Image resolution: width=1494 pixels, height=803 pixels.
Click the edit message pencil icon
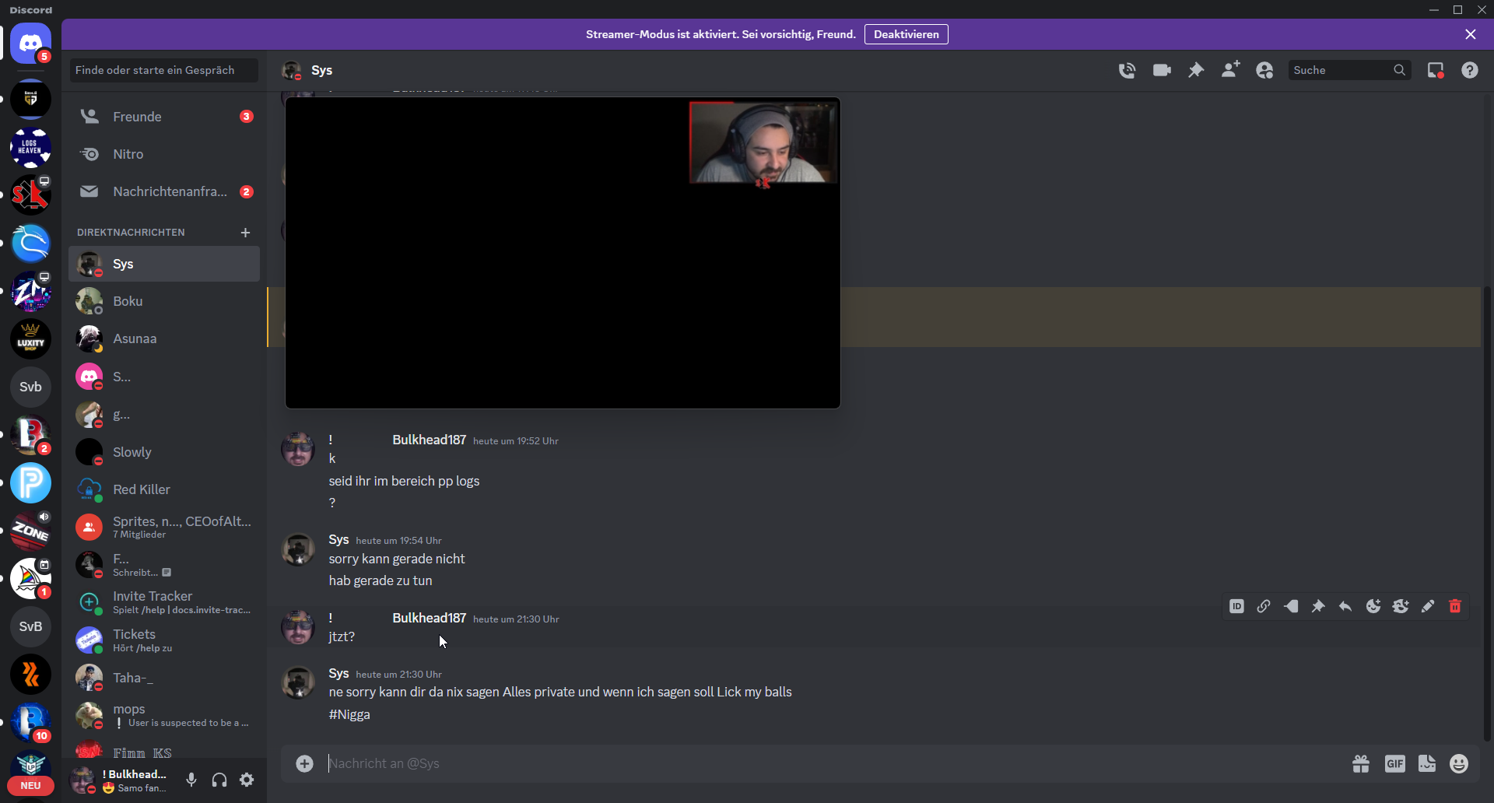coord(1427,606)
